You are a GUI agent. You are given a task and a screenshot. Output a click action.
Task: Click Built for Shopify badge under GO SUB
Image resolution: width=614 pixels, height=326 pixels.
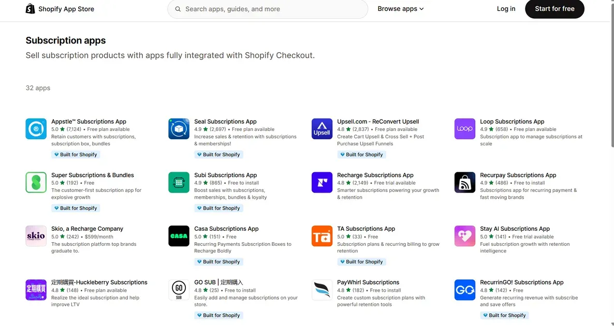pyautogui.click(x=218, y=316)
